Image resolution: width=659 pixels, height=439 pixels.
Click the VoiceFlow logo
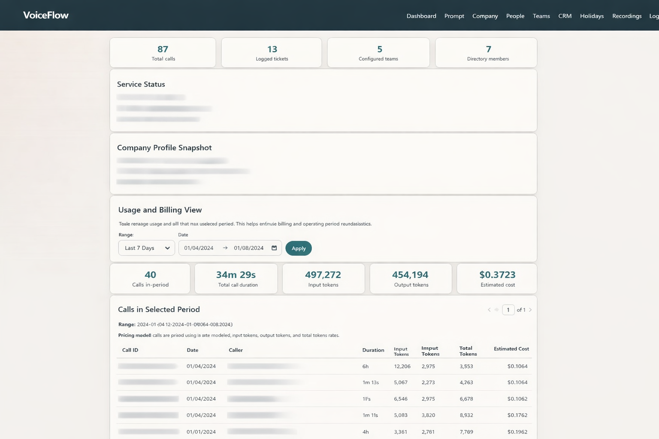click(45, 15)
